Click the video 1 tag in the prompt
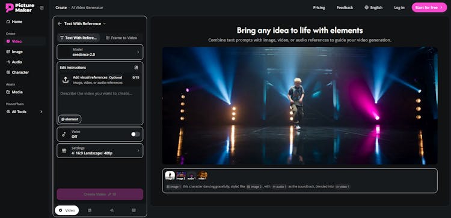The image size is (451, 218). [342, 187]
